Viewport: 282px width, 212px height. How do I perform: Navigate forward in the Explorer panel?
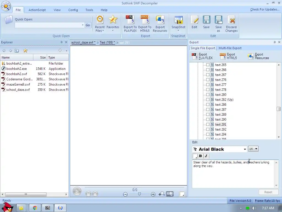point(10,51)
